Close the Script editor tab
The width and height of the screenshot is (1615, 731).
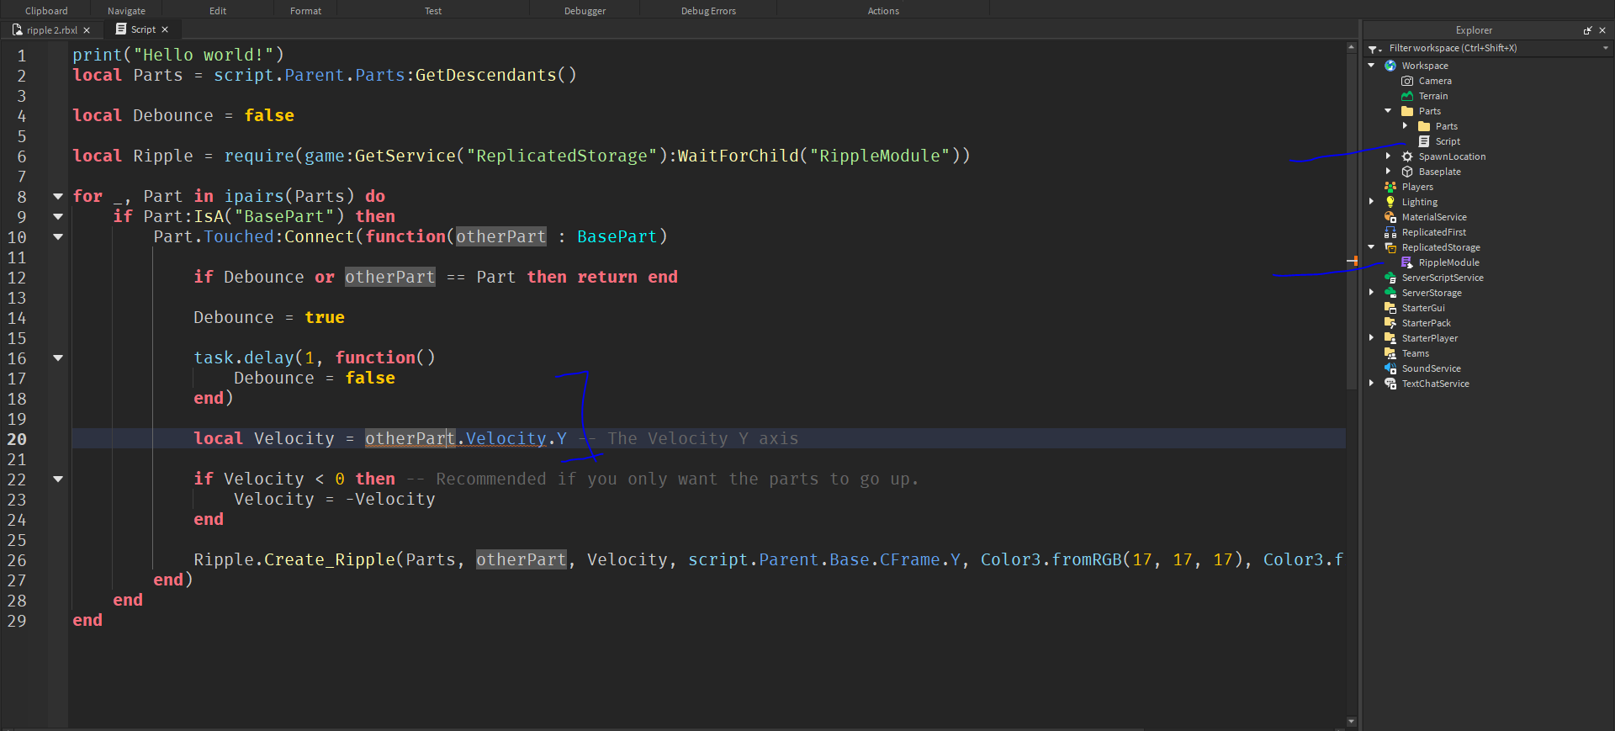click(x=165, y=29)
